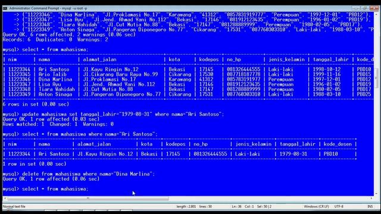Image resolution: width=381 pixels, height=214 pixels.
Task: Click the '1 row in set (0.00 sec)' line
Action: pyautogui.click(x=35, y=164)
